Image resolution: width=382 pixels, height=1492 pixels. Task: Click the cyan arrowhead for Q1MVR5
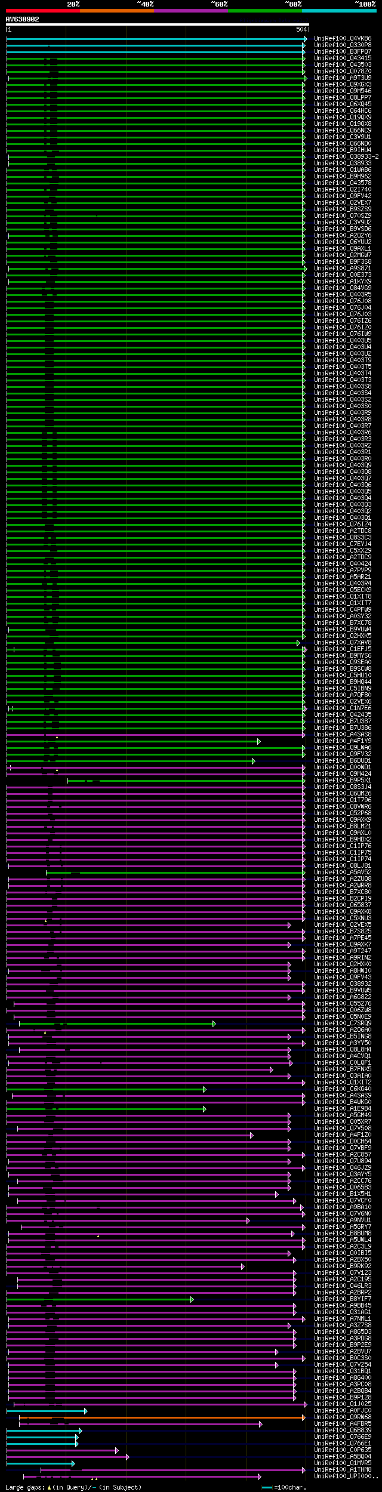tap(73, 1463)
